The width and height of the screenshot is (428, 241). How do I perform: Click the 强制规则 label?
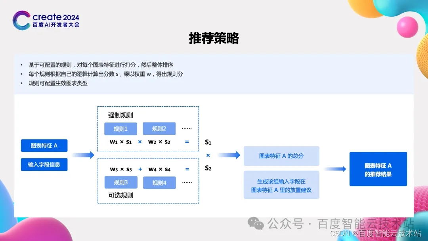120,115
